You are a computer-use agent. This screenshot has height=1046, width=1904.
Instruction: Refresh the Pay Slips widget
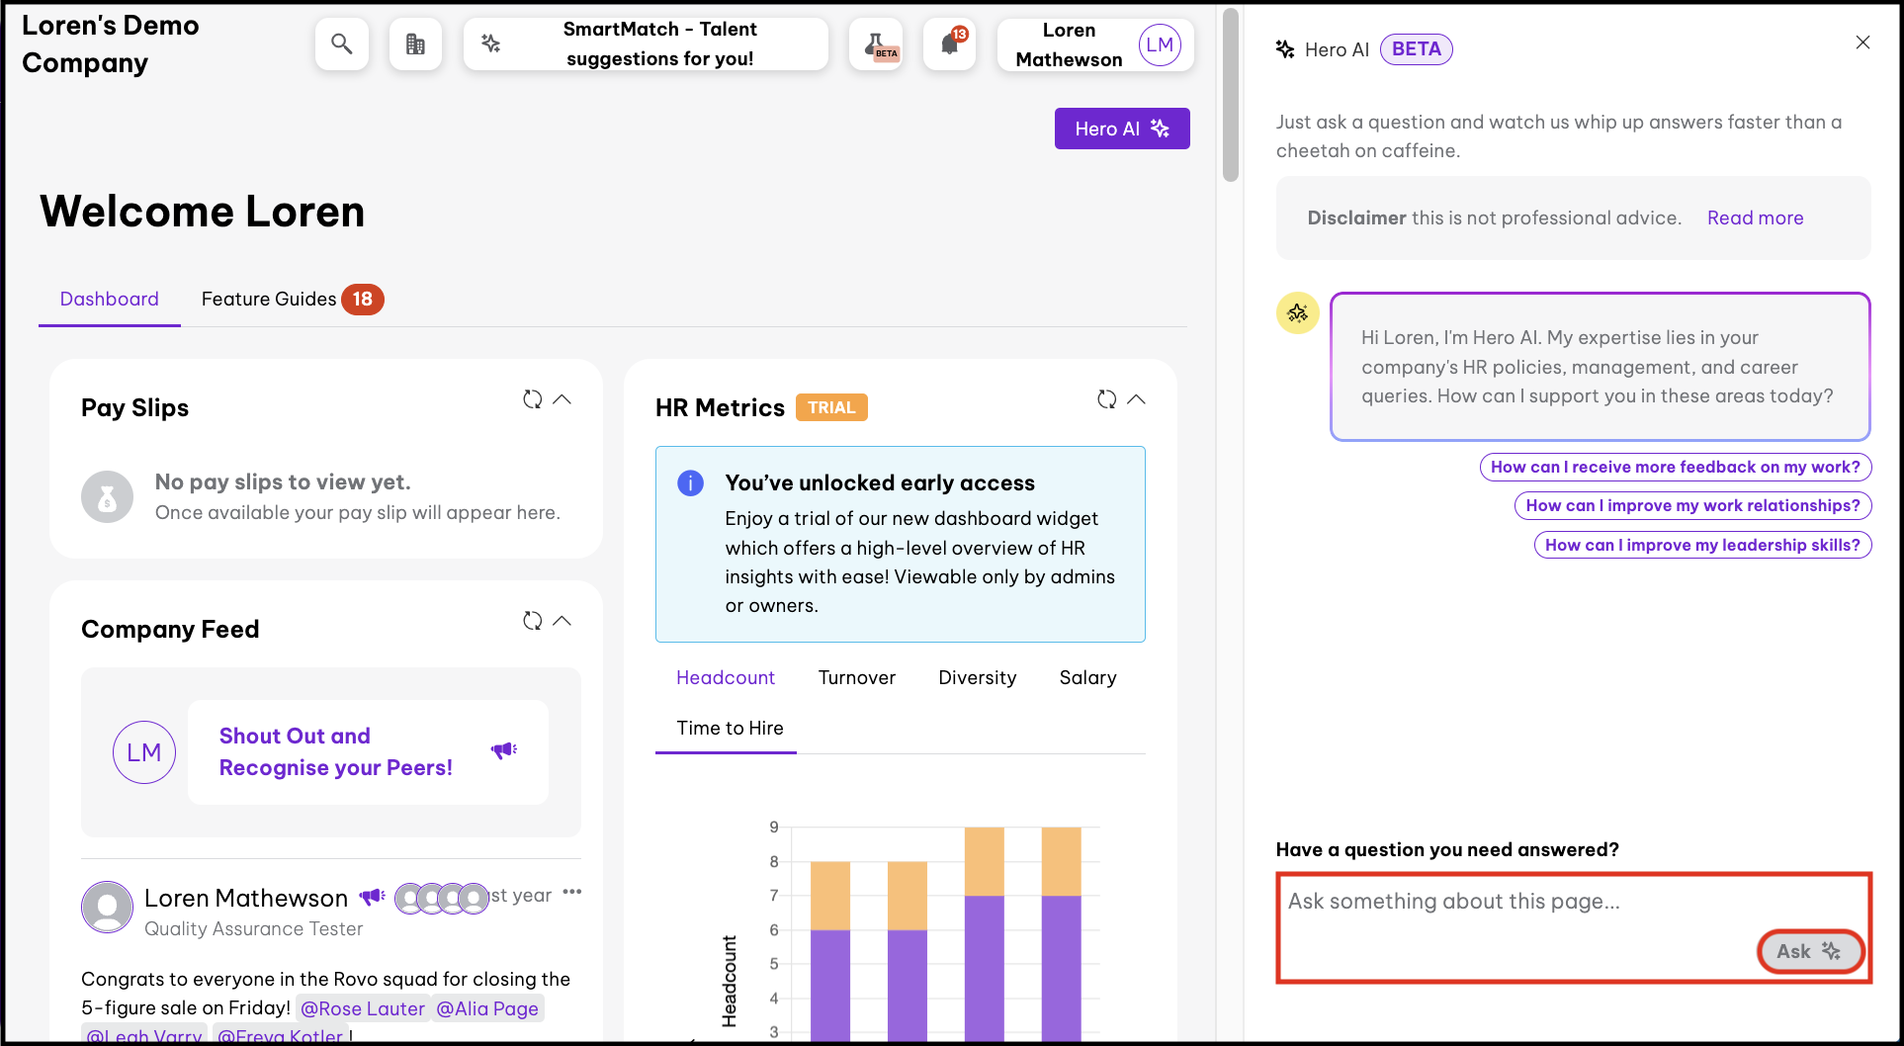pyautogui.click(x=532, y=399)
